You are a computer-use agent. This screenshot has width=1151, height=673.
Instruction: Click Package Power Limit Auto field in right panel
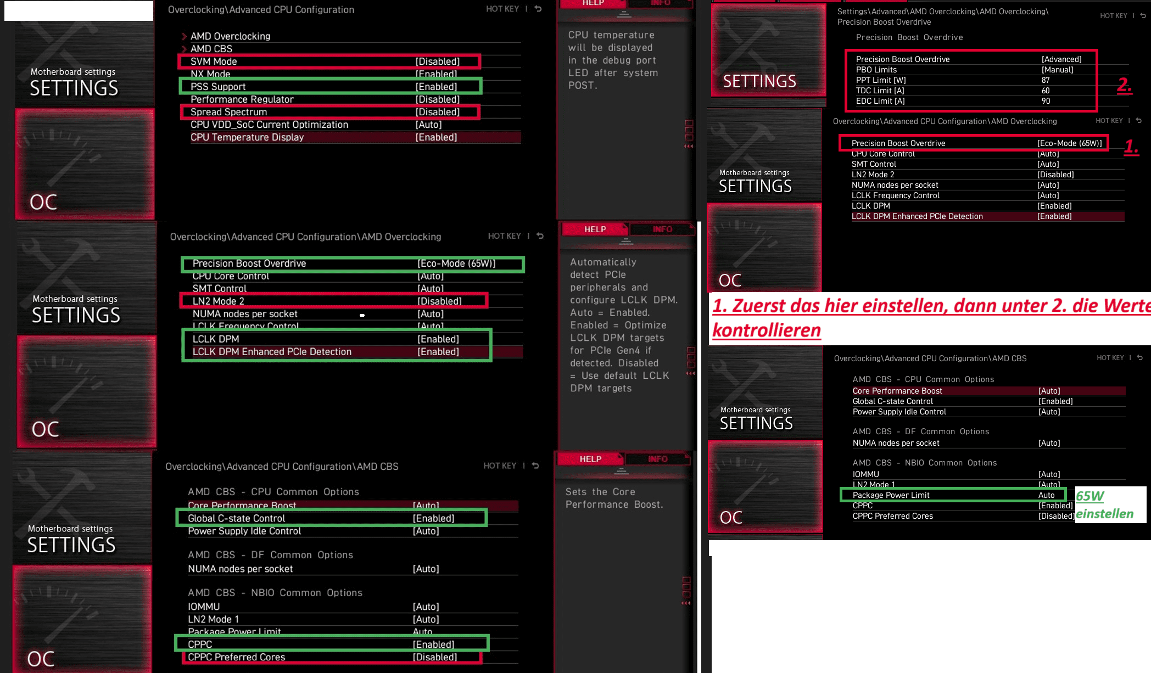point(1046,495)
